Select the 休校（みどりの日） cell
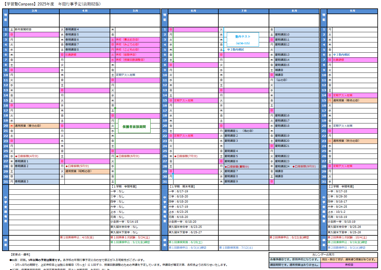Screen dimensions: 381x270 [x=138, y=45]
